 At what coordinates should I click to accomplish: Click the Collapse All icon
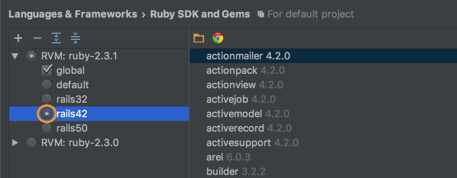[75, 38]
